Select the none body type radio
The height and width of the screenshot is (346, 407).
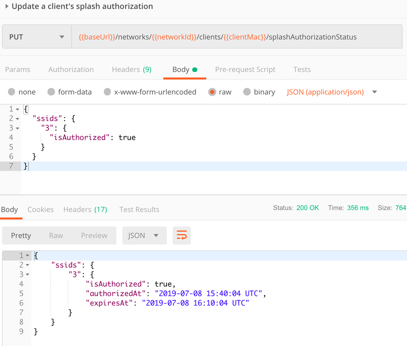(x=11, y=92)
